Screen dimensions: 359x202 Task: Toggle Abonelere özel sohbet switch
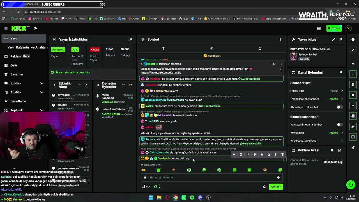click(x=340, y=107)
